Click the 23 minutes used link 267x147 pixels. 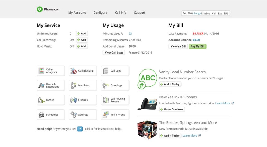pos(130,34)
